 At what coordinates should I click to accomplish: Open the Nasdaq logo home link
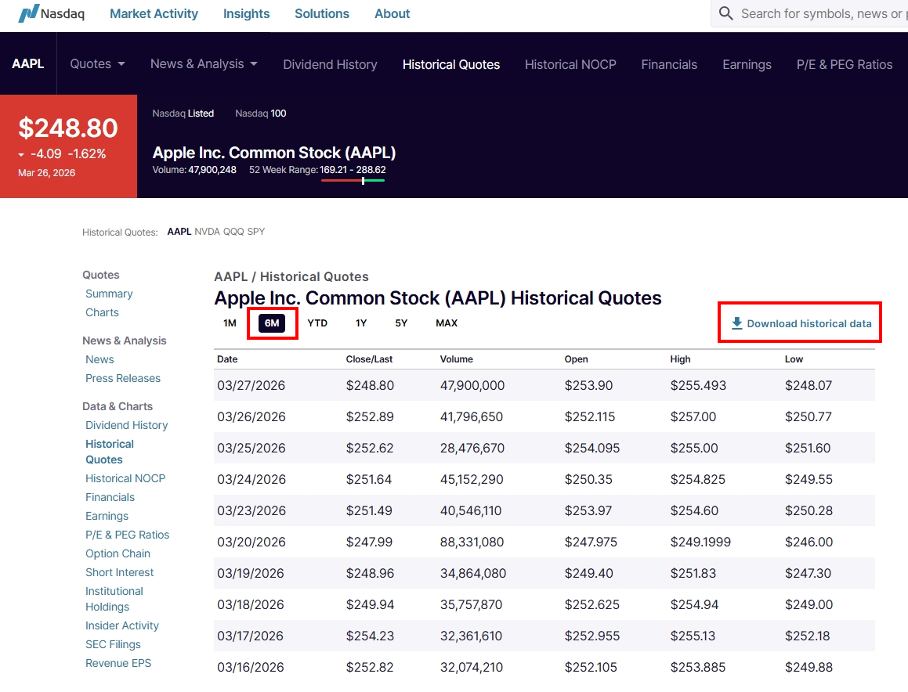coord(51,13)
